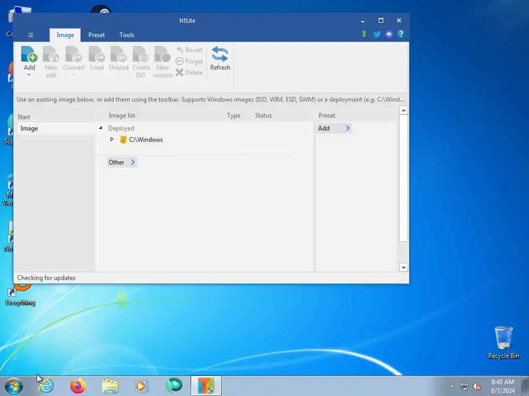
Task: Click the muted volume tray icon
Action: tap(477, 387)
